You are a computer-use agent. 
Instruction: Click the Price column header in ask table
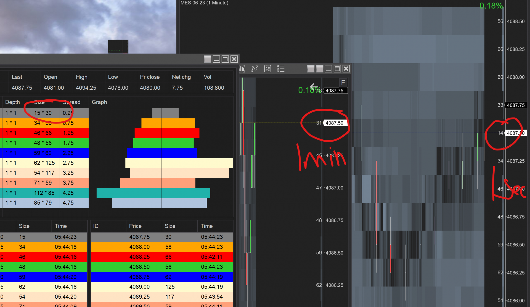point(135,226)
